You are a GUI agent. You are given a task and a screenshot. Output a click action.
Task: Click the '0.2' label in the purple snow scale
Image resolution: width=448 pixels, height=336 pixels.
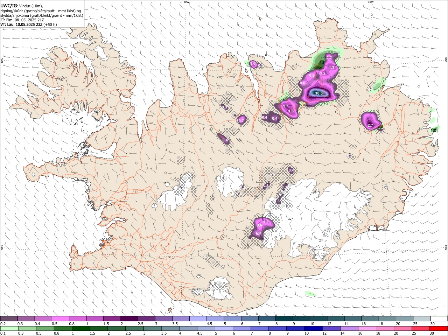pyautogui.click(x=3, y=324)
